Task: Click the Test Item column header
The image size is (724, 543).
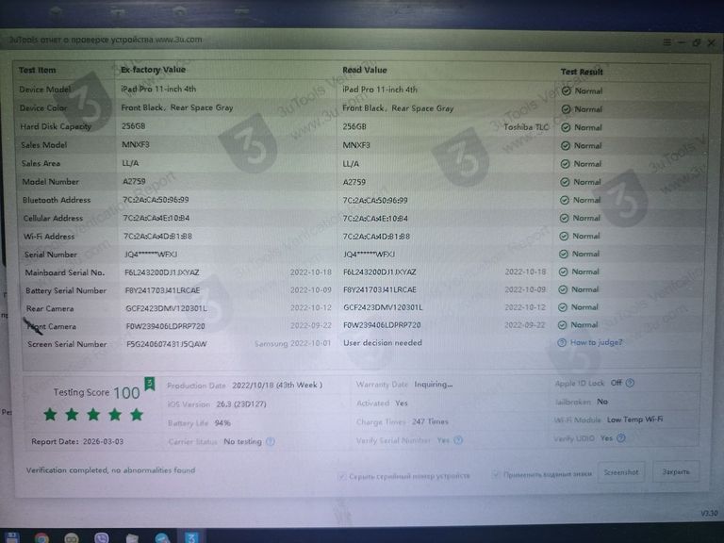Action: [x=37, y=70]
